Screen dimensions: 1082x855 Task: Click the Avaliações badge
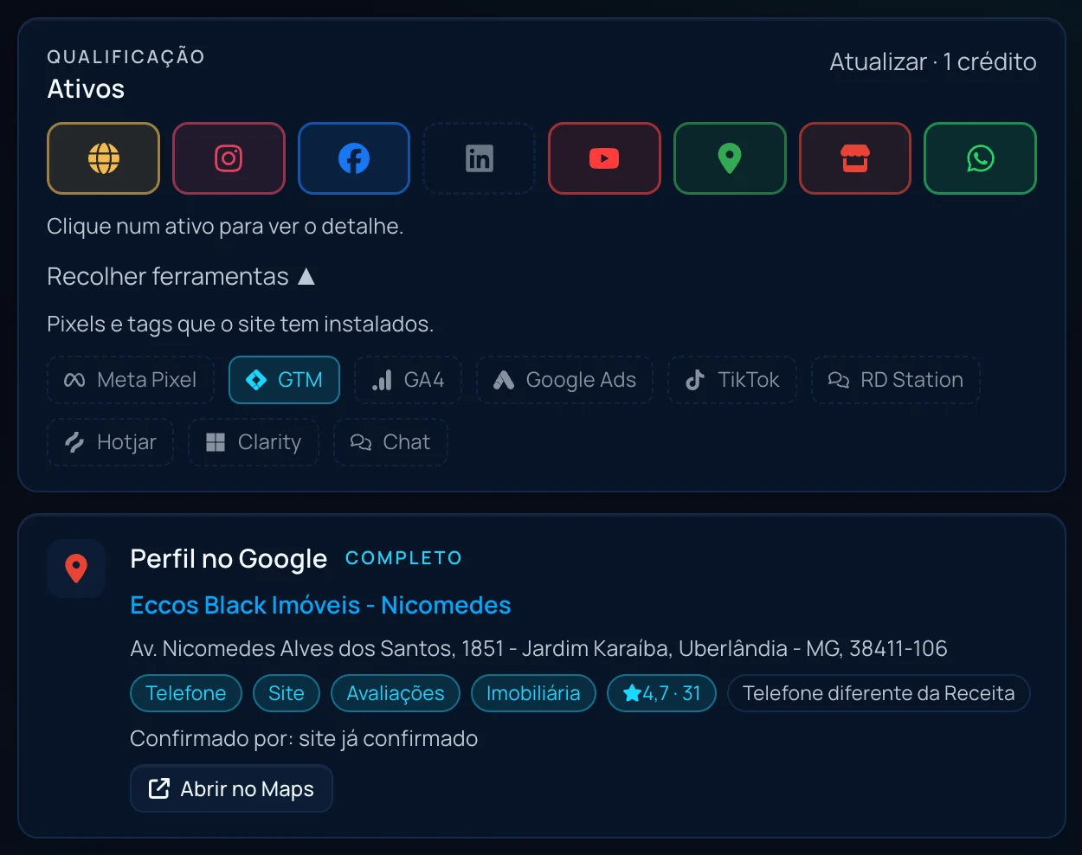pos(396,693)
